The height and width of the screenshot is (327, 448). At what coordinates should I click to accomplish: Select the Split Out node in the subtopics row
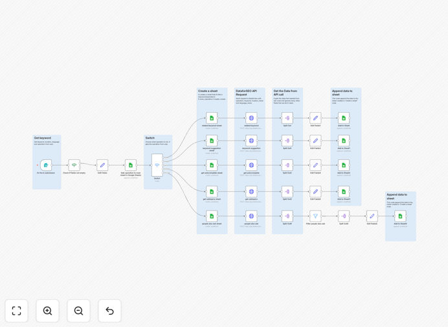[x=287, y=192]
